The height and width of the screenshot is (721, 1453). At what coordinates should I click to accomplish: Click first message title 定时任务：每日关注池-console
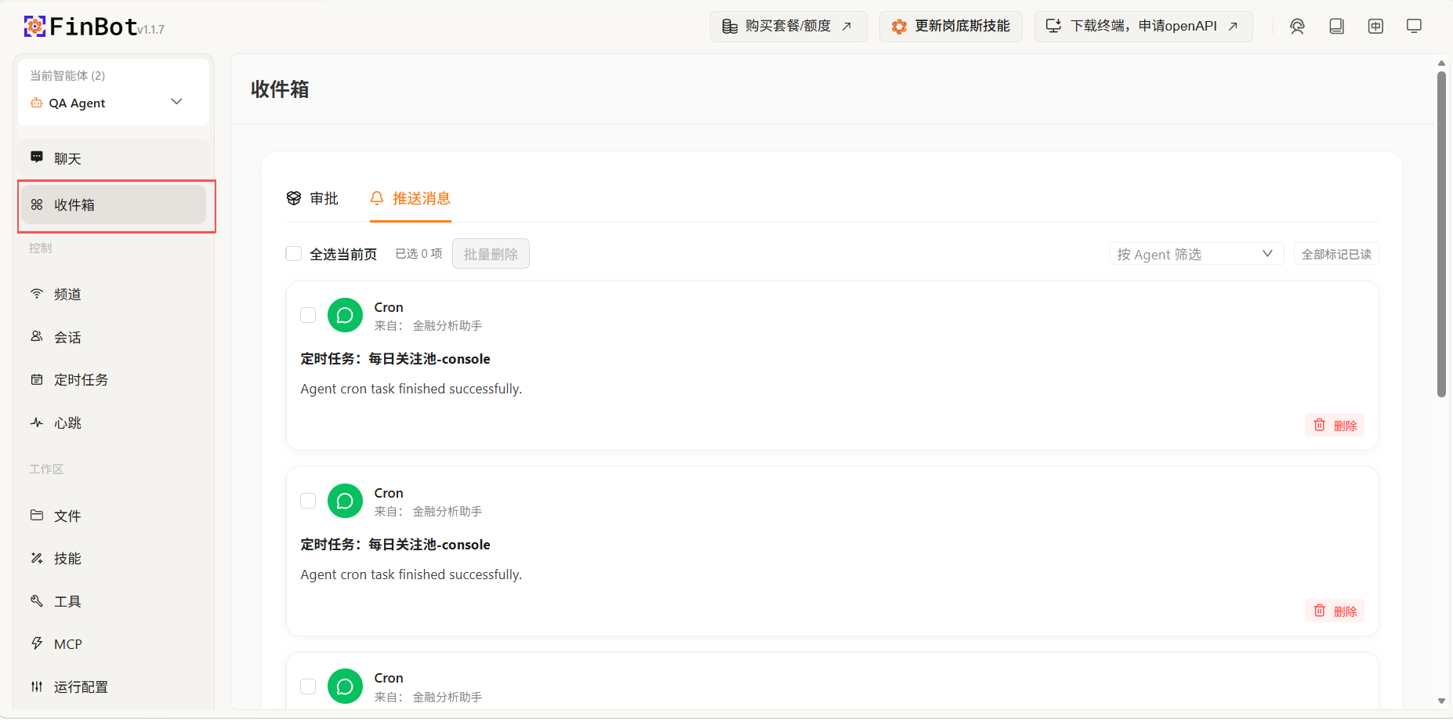click(x=395, y=359)
